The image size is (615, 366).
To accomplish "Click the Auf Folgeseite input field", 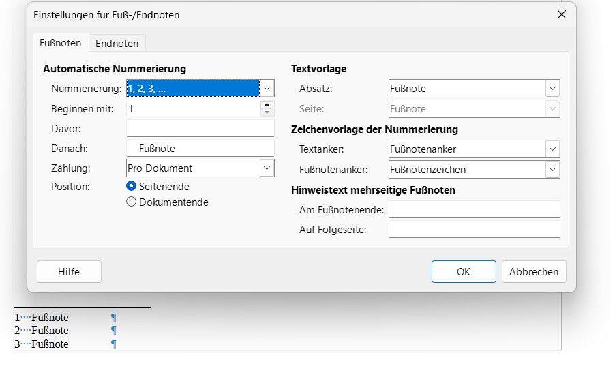I will 474,229.
